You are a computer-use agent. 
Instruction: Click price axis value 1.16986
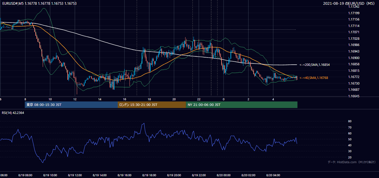click(x=353, y=45)
